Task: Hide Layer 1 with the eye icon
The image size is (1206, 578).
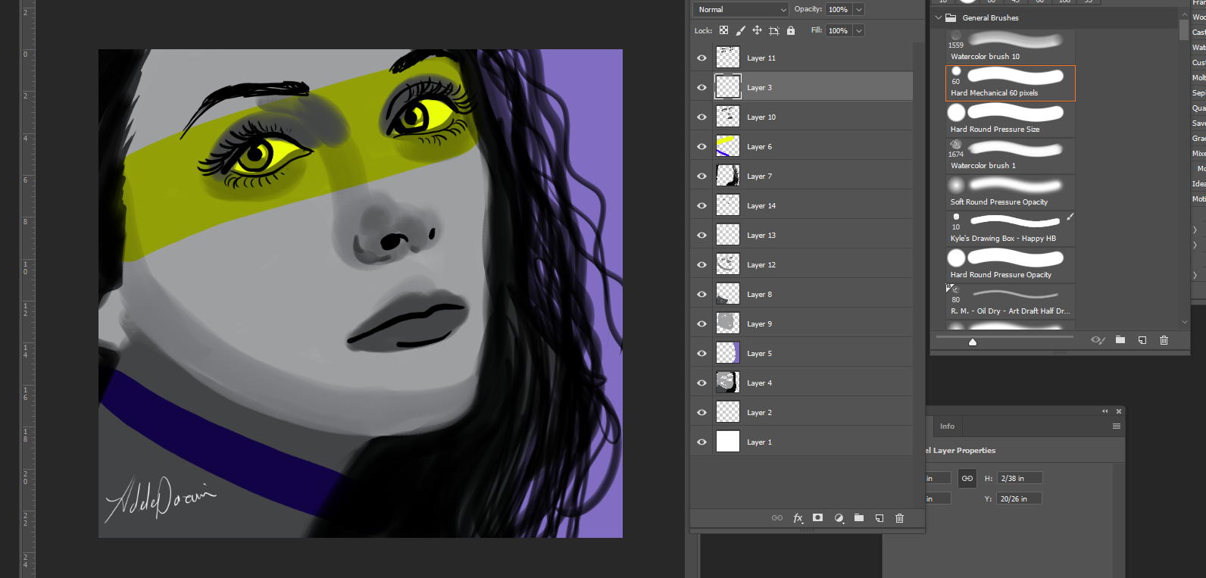Action: coord(701,442)
